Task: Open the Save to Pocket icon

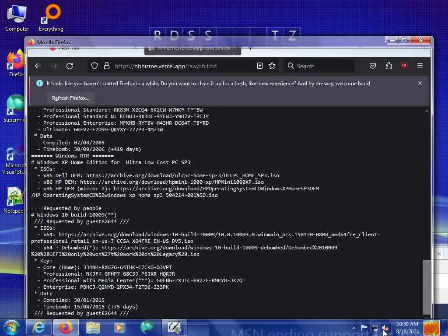Action: pyautogui.click(x=373, y=66)
